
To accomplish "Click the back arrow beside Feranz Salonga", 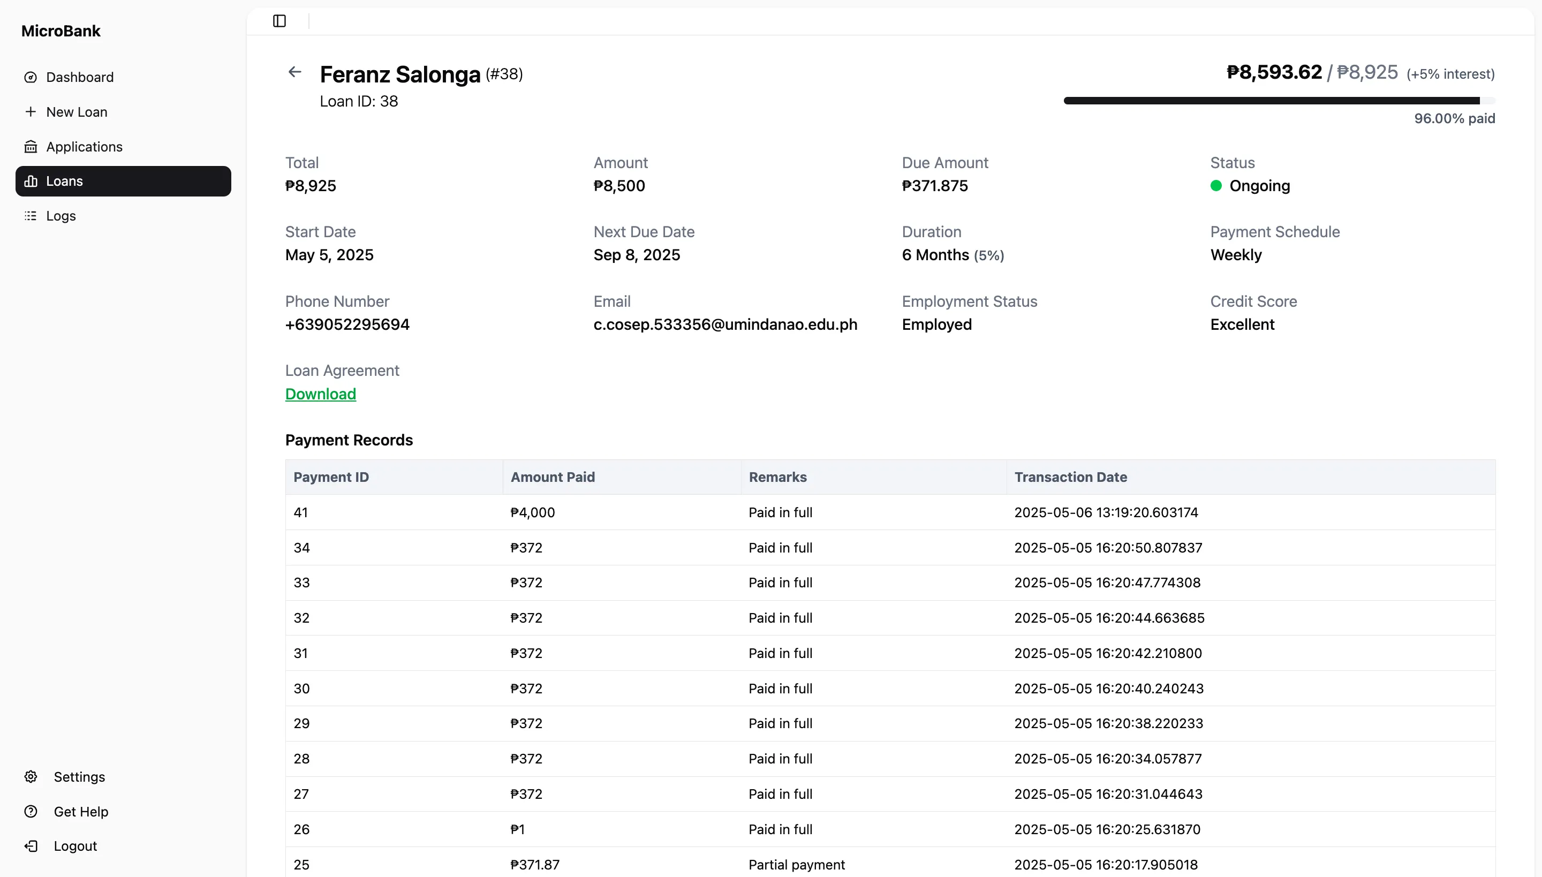I will 294,72.
